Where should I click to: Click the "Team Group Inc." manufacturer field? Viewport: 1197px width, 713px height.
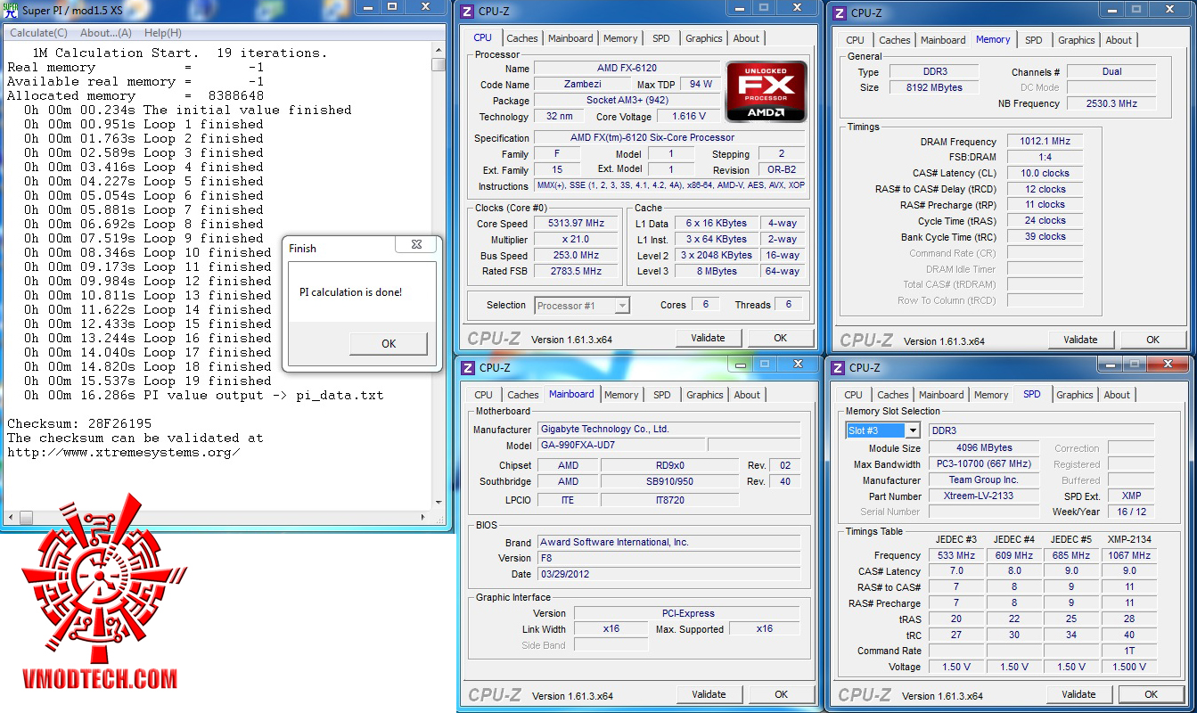pyautogui.click(x=984, y=480)
